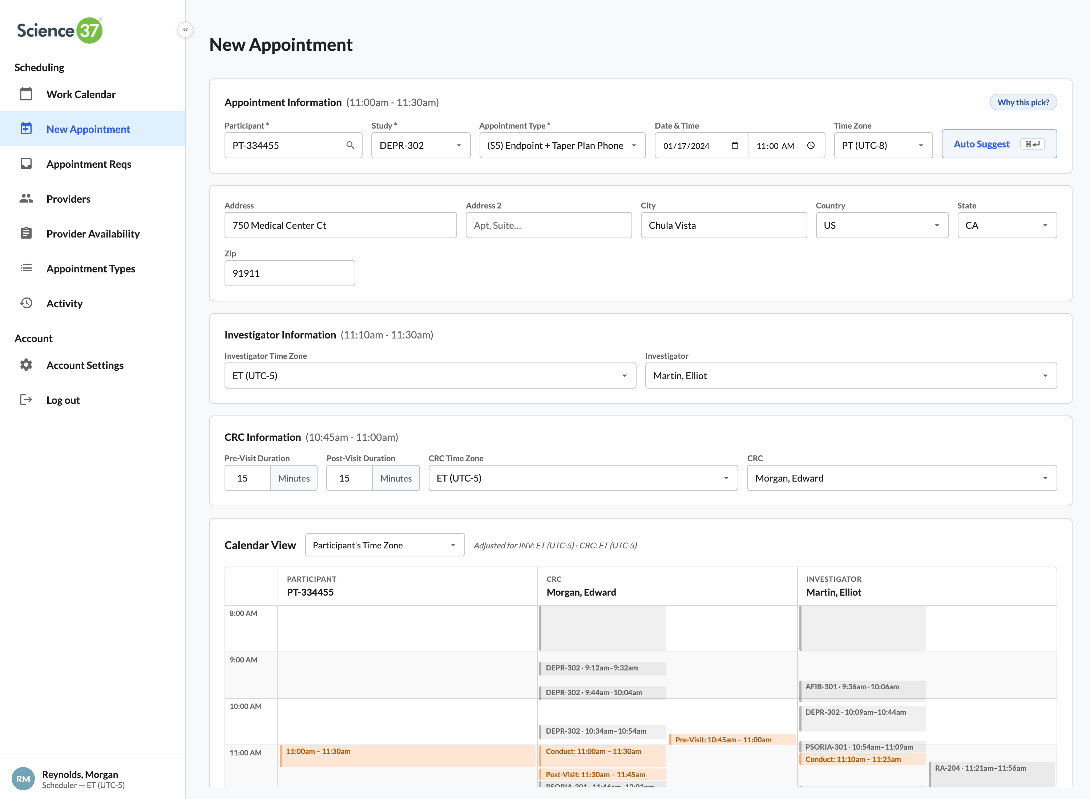Open Calendar View time zone dropdown
The image size is (1090, 799).
[x=385, y=545]
